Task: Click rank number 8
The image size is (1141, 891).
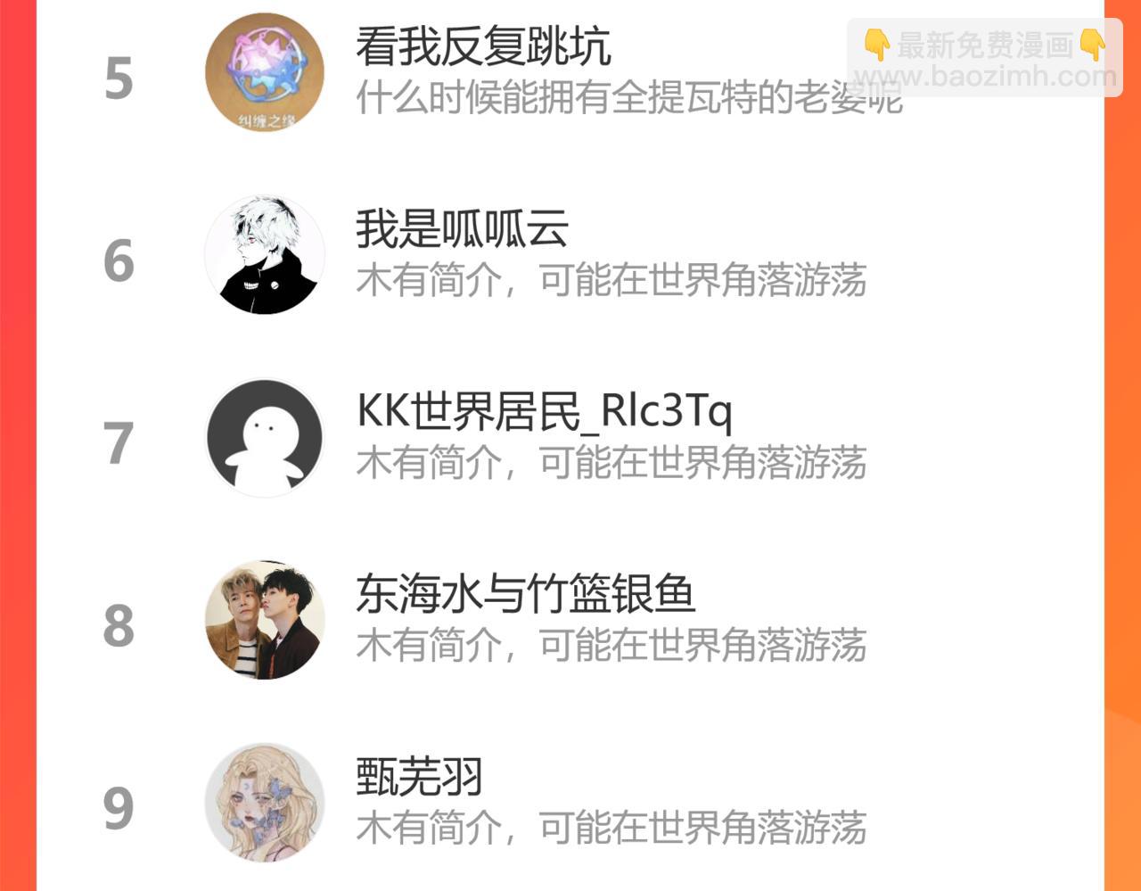Action: (x=119, y=626)
